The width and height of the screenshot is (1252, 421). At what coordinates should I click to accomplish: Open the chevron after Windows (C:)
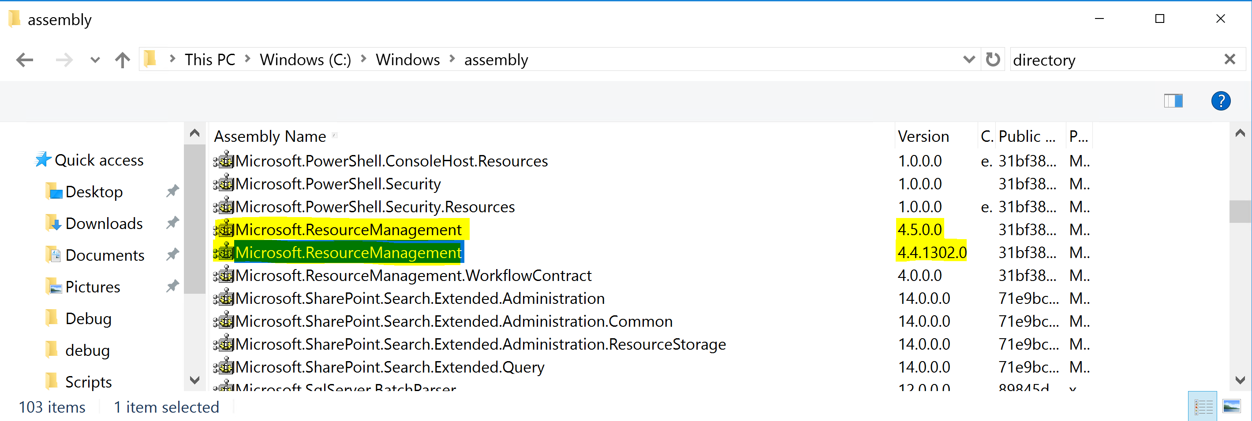pos(363,59)
